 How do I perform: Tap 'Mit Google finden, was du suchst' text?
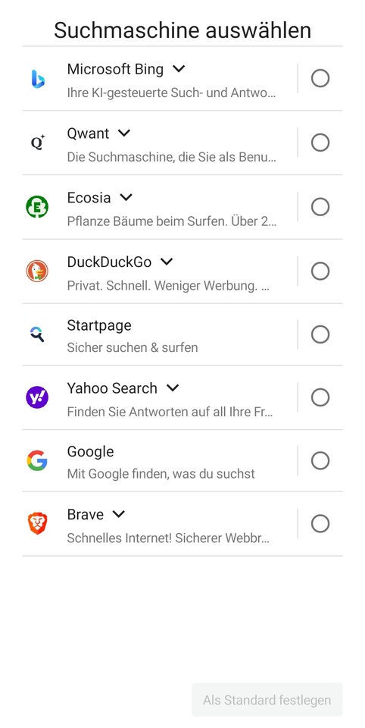click(161, 473)
